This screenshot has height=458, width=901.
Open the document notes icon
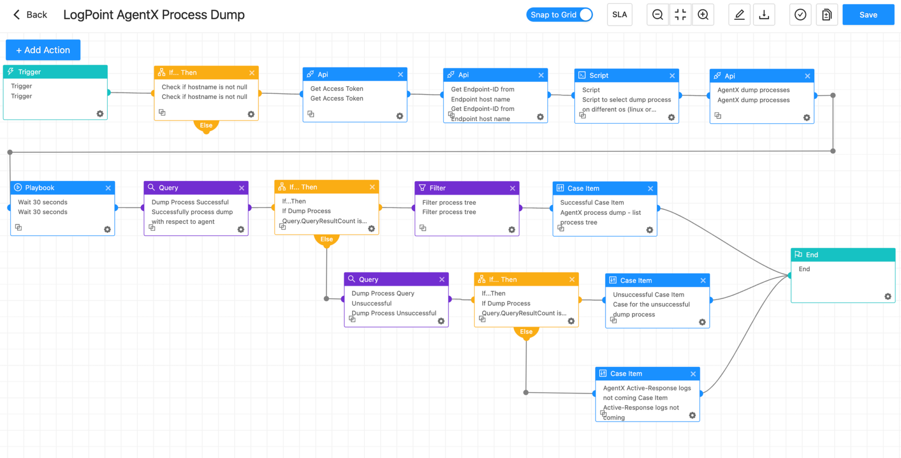point(827,15)
